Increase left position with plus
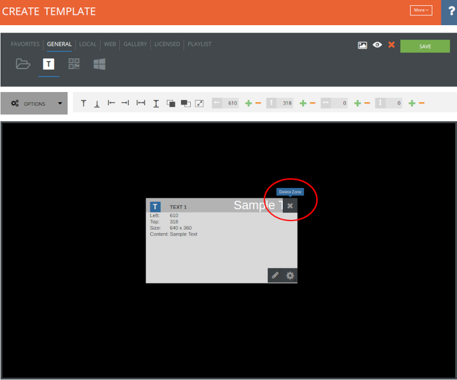The height and width of the screenshot is (380, 457). (x=248, y=103)
